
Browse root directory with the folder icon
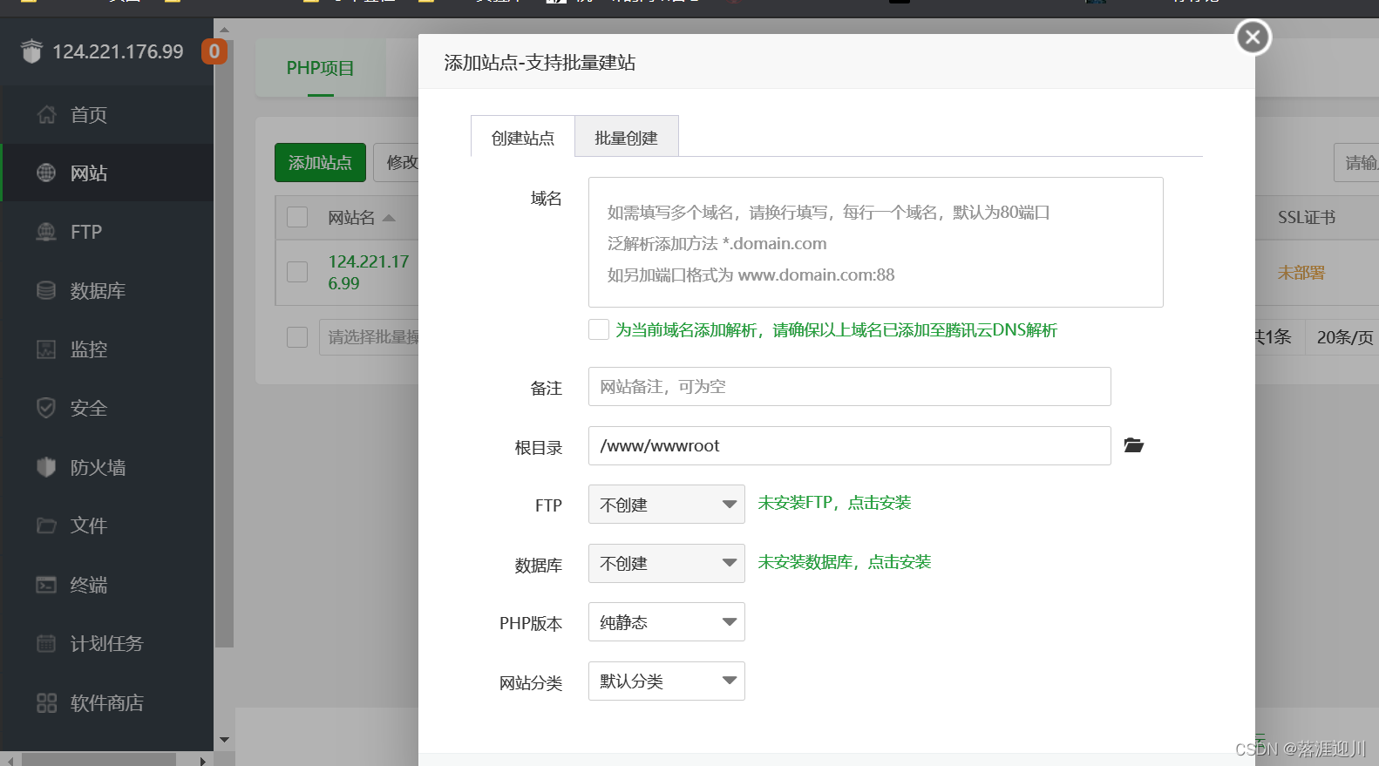1133,445
